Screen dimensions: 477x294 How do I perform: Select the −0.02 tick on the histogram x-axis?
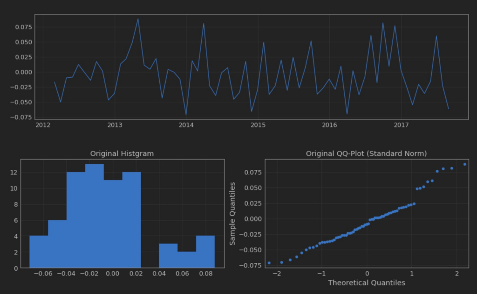(89, 274)
